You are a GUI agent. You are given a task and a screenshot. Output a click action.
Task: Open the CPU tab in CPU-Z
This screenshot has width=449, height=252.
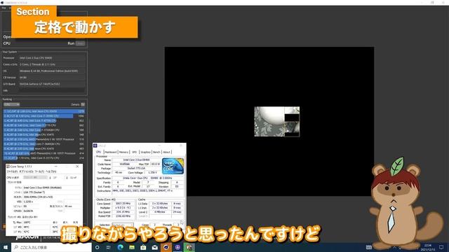[x=98, y=152]
